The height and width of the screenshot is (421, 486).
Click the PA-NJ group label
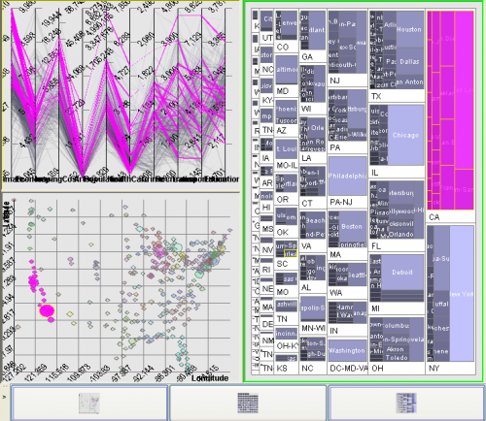coord(340,203)
